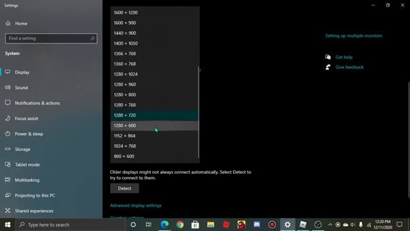This screenshot has width=410, height=231.
Task: Click the volume speaker tray icon
Action: (x=353, y=225)
